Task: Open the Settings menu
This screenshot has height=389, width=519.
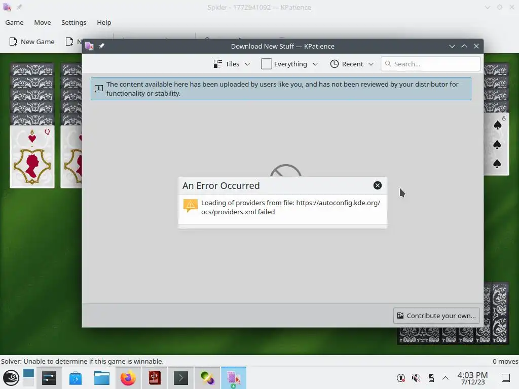Action: tap(74, 22)
